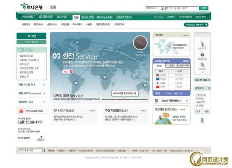The width and height of the screenshot is (232, 168).
Task: Click the Japan flag 100 yen row
Action: [x=172, y=83]
